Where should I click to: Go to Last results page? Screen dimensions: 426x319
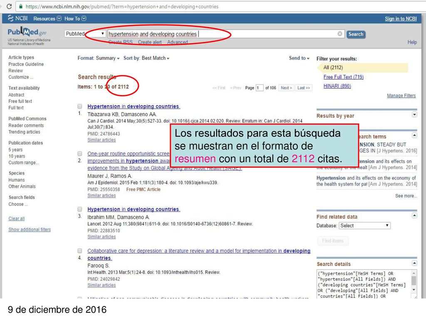coord(303,88)
